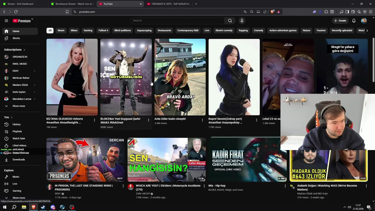375x211 pixels.
Task: Select the Gaming filter chip
Action: (x=88, y=30)
